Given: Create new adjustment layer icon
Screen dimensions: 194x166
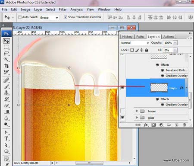Looking at the screenshot, I should (x=161, y=125).
